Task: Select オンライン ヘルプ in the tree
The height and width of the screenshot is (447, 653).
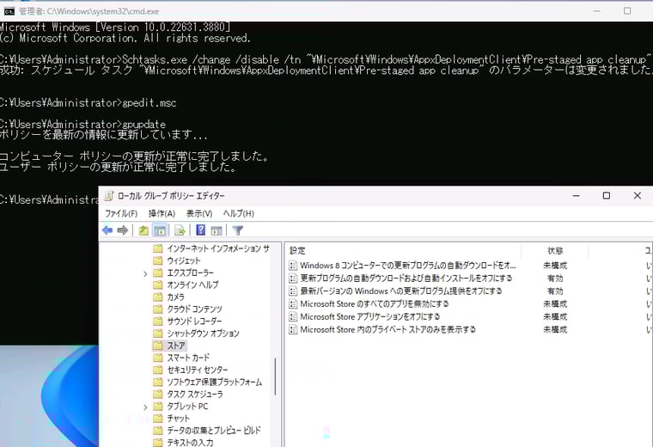Action: (x=192, y=285)
